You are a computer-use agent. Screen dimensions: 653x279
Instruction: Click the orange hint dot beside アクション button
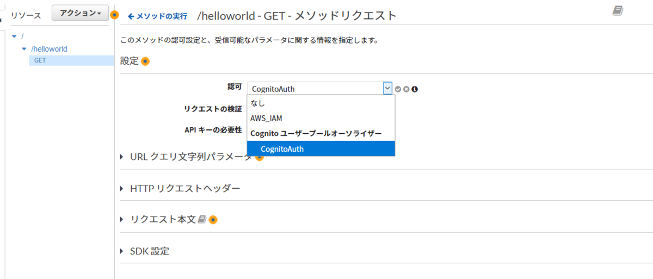click(x=114, y=15)
